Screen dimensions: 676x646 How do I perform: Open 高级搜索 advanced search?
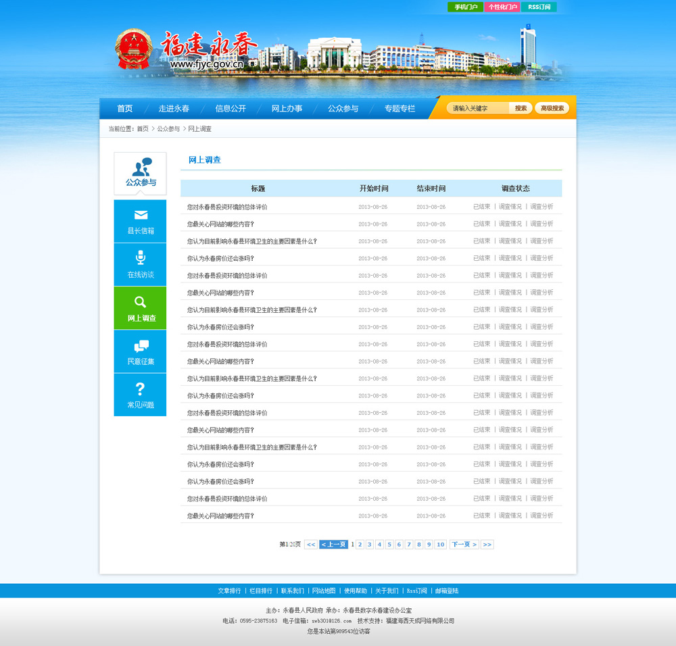(552, 108)
